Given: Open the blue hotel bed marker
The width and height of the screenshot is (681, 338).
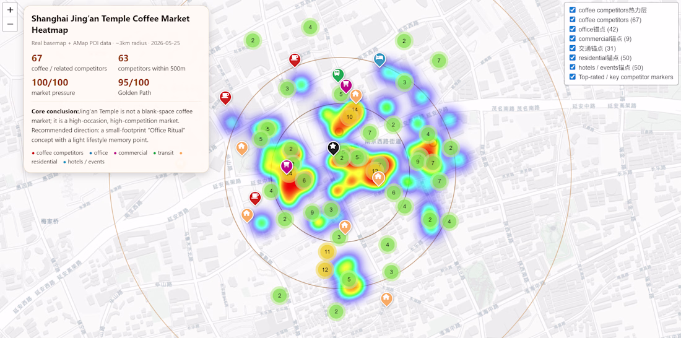Looking at the screenshot, I should pos(380,59).
